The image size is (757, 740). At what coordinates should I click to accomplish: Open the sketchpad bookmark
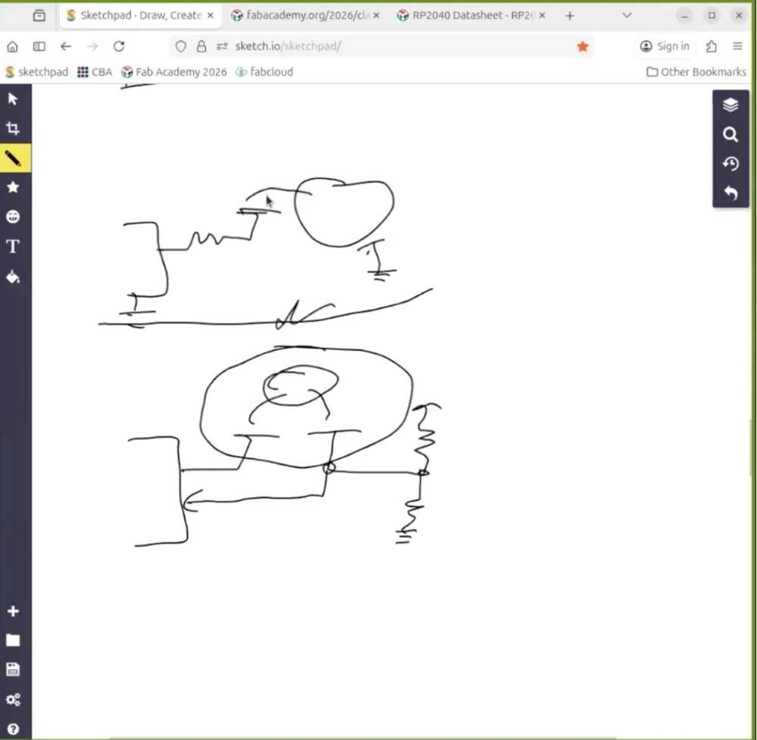point(36,72)
